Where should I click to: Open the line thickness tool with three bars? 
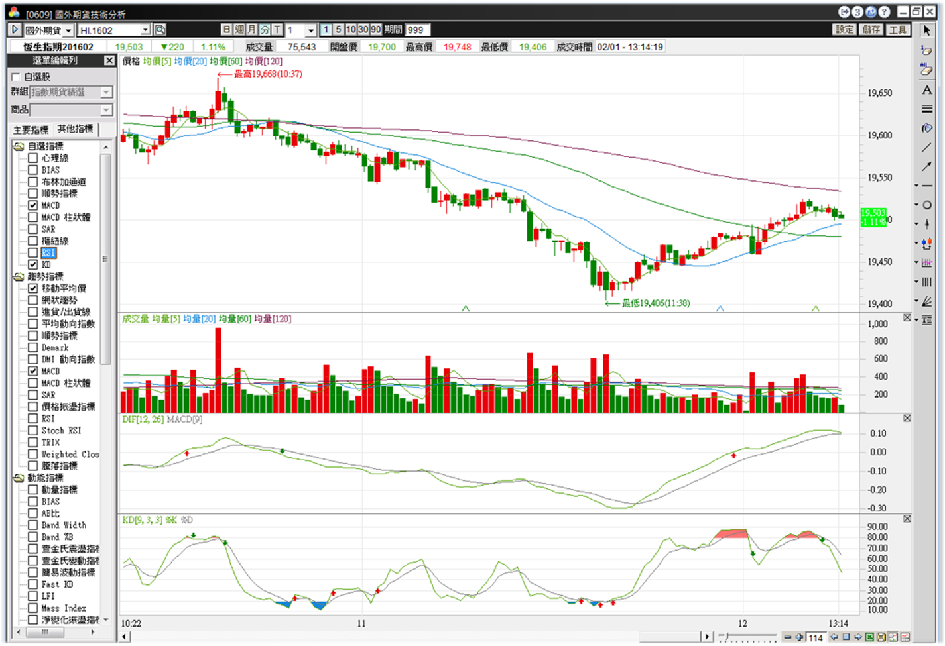[x=926, y=109]
